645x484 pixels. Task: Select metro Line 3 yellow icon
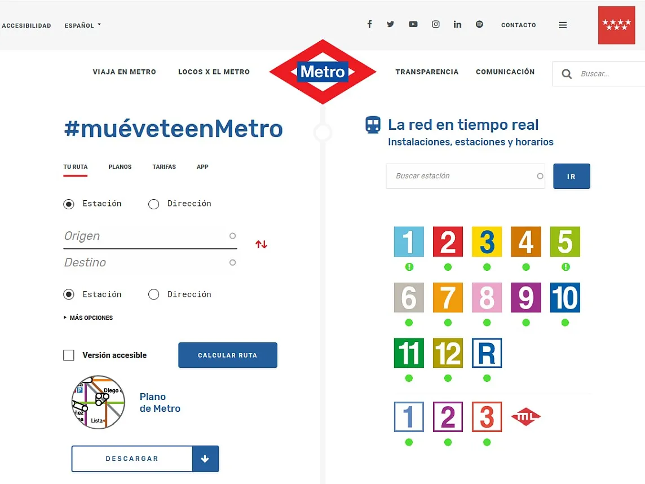click(487, 241)
